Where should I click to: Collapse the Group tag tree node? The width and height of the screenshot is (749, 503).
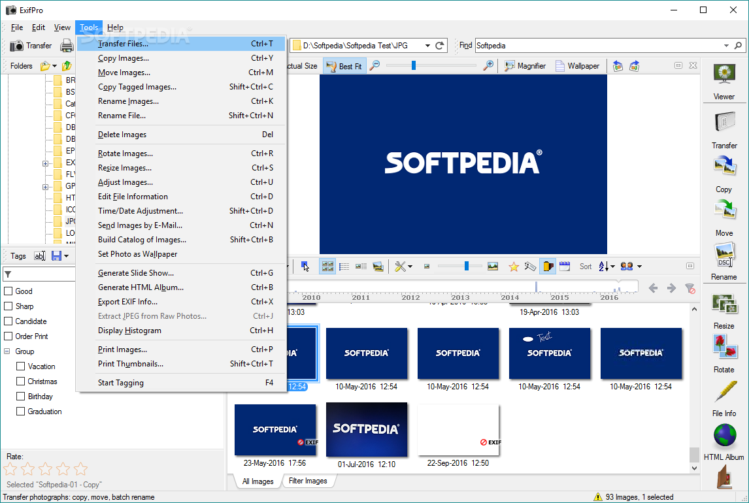point(7,351)
